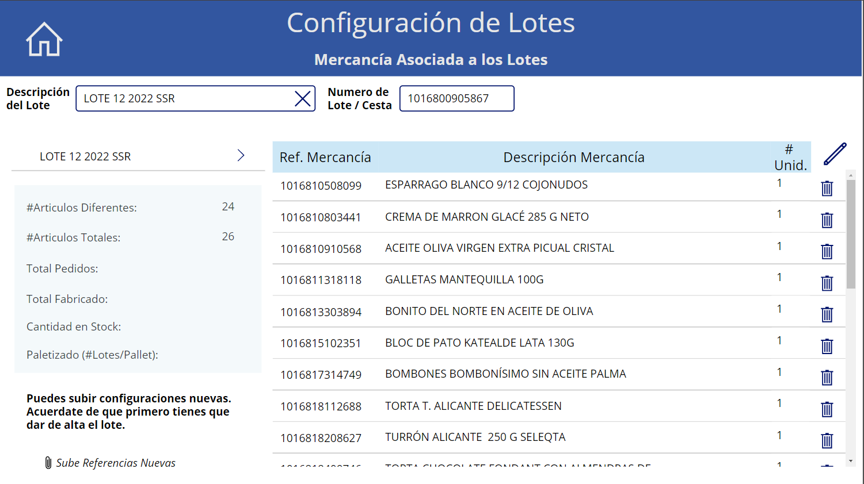Click the merchandise list scrollbar thumb

851,233
